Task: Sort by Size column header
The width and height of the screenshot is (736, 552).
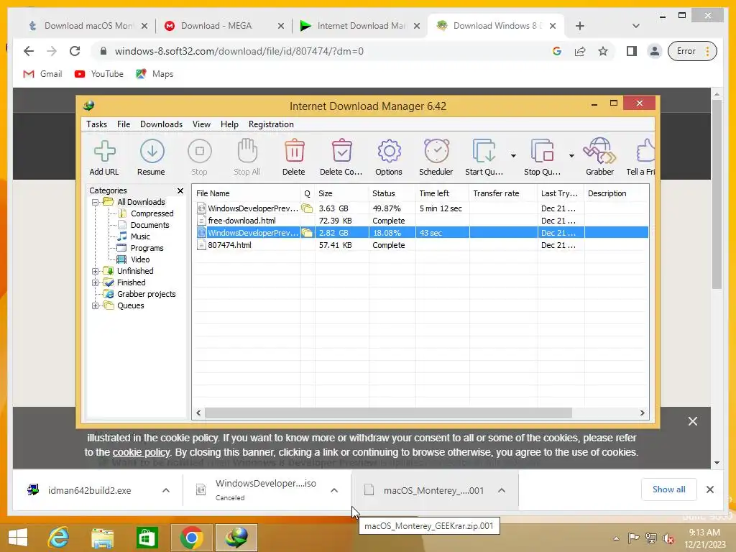Action: (341, 193)
